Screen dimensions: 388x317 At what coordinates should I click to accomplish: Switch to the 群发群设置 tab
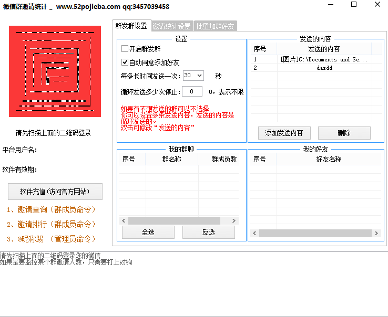131,26
